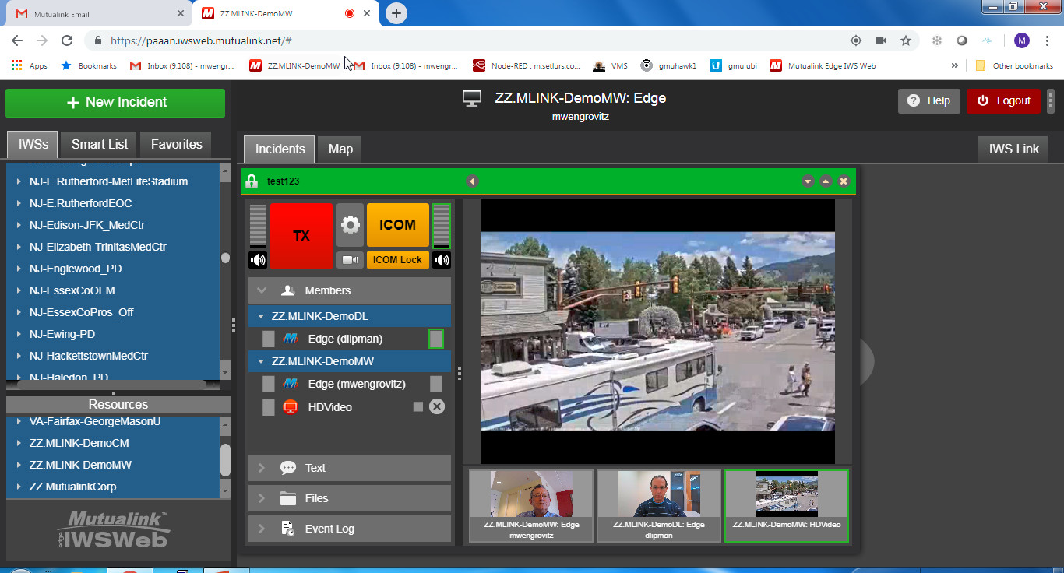Click the Event Log document icon
This screenshot has width=1064, height=573.
[x=288, y=529]
